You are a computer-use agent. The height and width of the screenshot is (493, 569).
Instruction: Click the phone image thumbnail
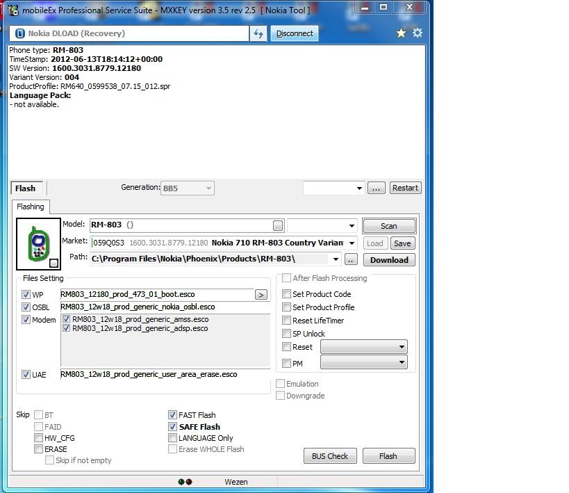point(38,244)
